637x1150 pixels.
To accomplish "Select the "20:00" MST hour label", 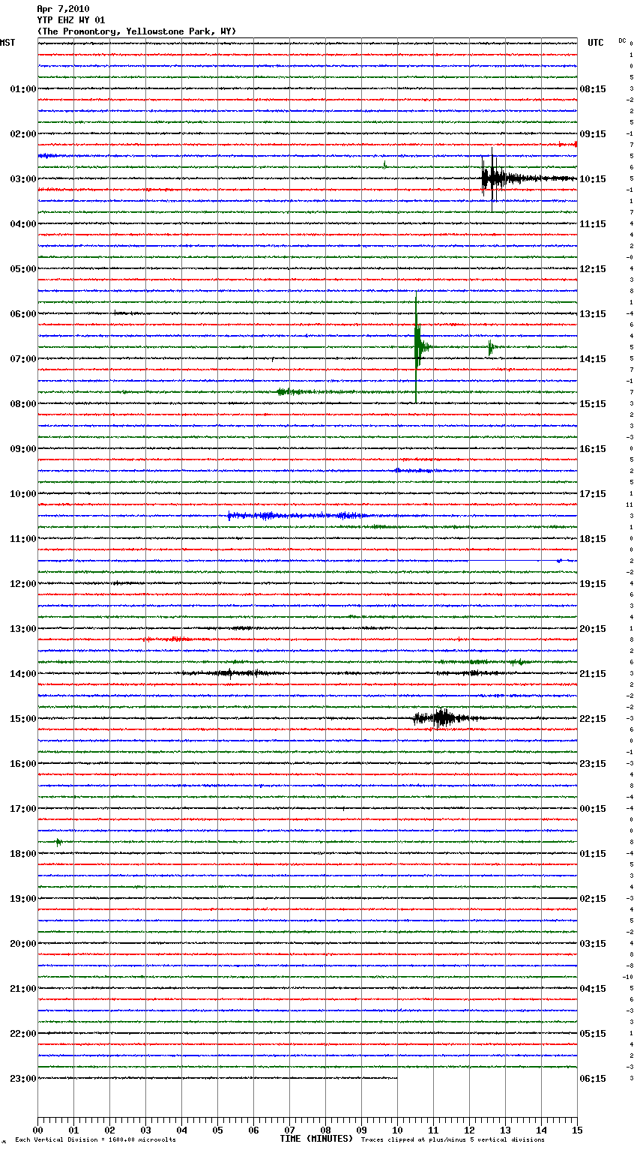I will click(x=22, y=944).
